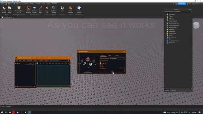Open the dropdown beside the Collaborate button
This screenshot has height=114, width=203.
coord(174,4)
